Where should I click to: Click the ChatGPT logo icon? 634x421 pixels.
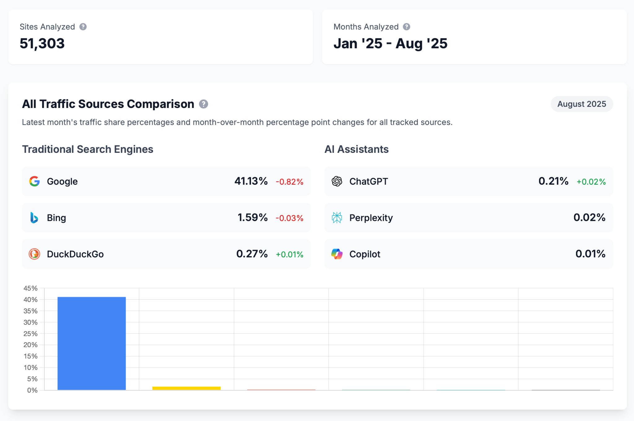[x=337, y=182]
